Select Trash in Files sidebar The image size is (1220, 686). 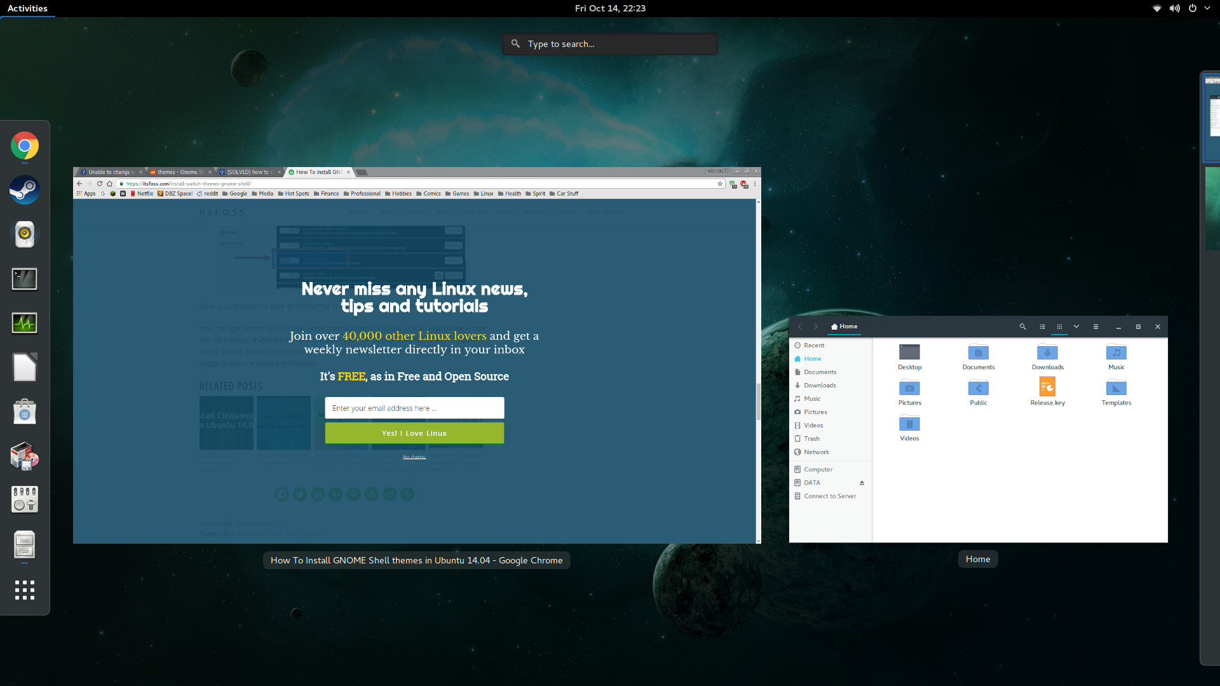[830, 439]
